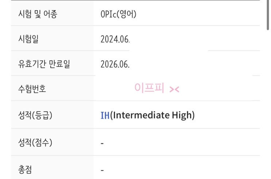Click the 시험 및 어종 row label

pos(38,14)
